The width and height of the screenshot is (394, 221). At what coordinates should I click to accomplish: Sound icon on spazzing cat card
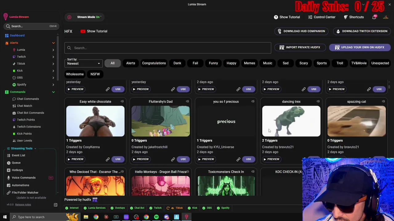(383, 101)
